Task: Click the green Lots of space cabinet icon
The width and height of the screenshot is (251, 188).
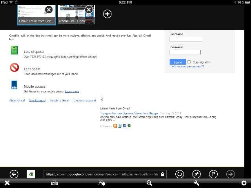Action: tap(15, 50)
